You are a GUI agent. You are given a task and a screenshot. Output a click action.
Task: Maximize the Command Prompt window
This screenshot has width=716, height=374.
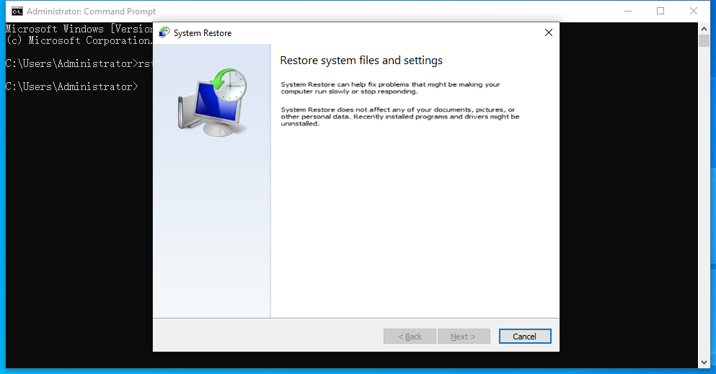[660, 11]
